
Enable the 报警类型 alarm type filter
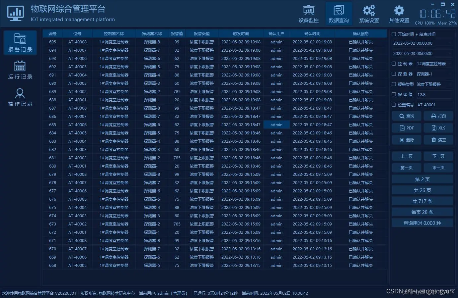coord(393,84)
